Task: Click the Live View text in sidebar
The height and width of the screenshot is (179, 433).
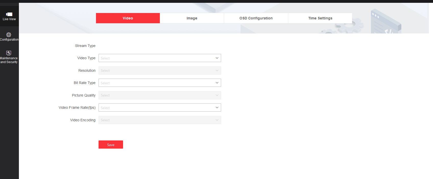Action: [9, 19]
